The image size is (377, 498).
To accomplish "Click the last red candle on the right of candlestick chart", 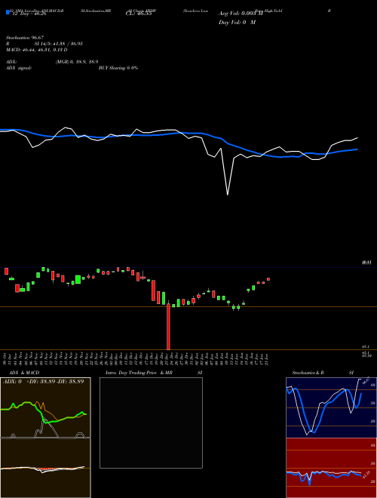I will coord(268,279).
